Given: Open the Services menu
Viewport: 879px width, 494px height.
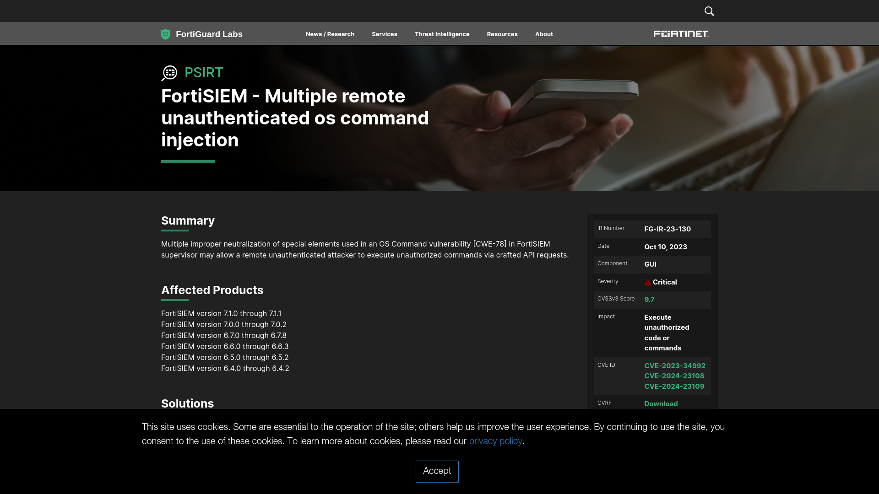Looking at the screenshot, I should [x=385, y=34].
